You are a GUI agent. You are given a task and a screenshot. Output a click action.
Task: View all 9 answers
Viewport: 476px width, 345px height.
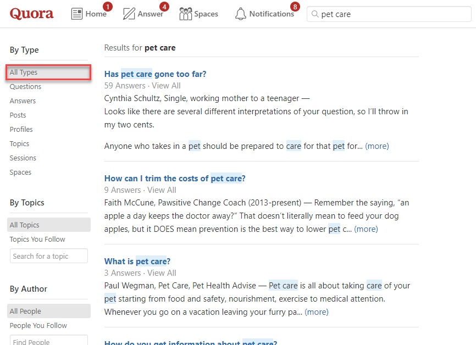[162, 190]
